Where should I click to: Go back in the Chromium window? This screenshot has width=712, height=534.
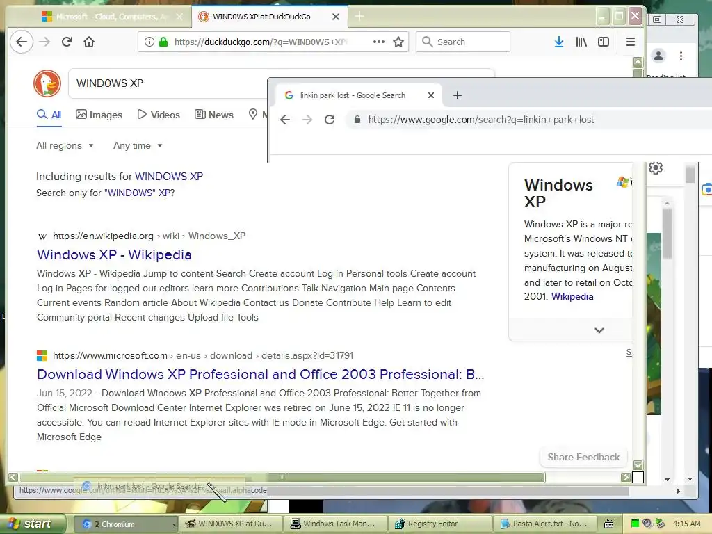[x=284, y=120]
